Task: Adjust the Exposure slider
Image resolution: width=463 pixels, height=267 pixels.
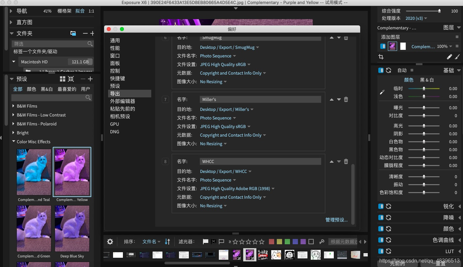Action: coord(424,108)
